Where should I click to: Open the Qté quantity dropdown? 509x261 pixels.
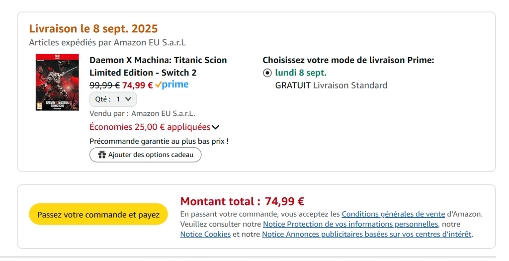pyautogui.click(x=113, y=99)
